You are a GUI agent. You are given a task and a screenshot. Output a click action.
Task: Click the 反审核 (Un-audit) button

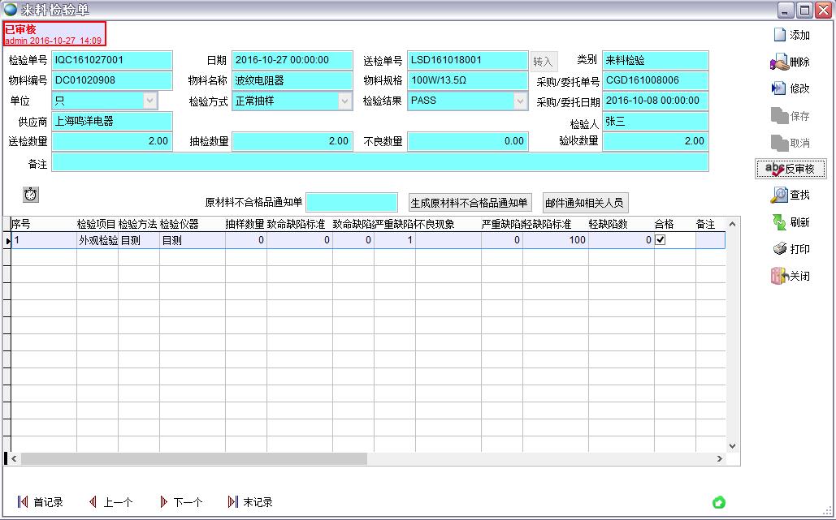coord(790,169)
